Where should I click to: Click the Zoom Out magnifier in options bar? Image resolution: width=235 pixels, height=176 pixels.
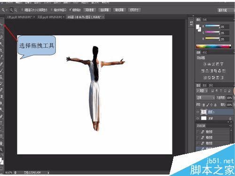coord(16,10)
